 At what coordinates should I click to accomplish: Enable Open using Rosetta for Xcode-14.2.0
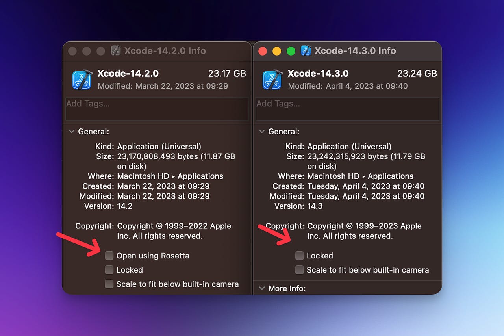109,256
